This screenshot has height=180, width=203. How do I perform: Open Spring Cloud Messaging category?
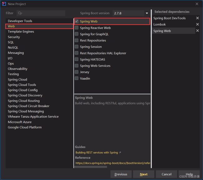click(39, 111)
